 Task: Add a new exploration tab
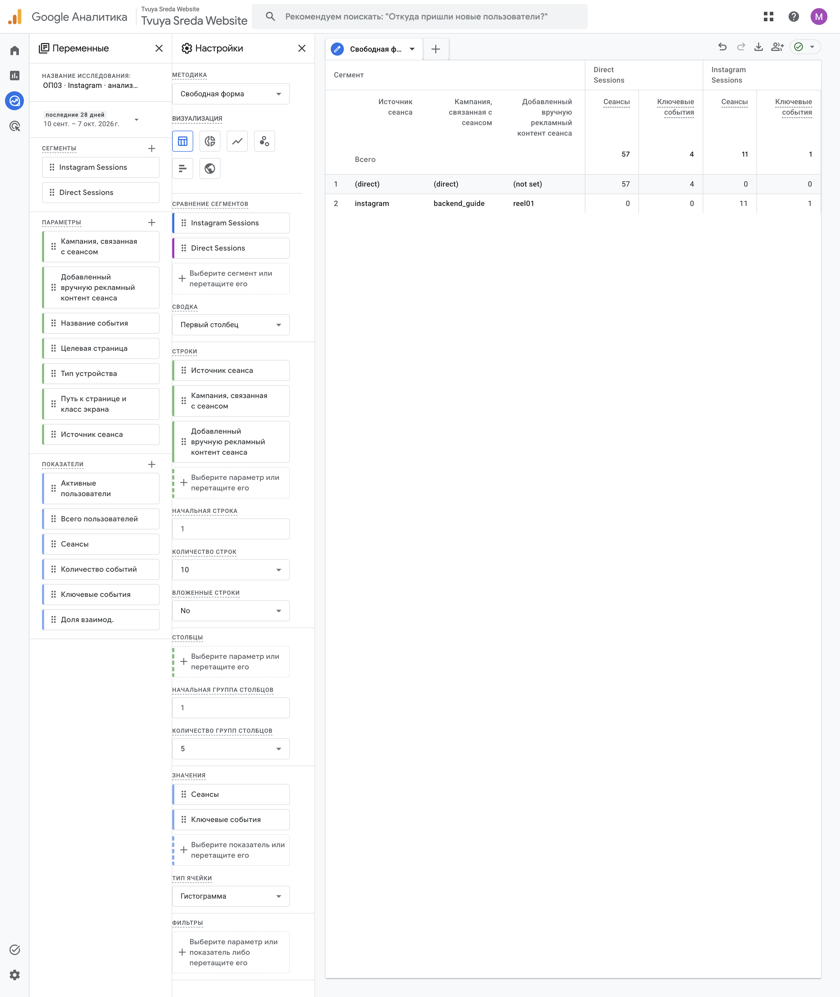click(x=436, y=49)
